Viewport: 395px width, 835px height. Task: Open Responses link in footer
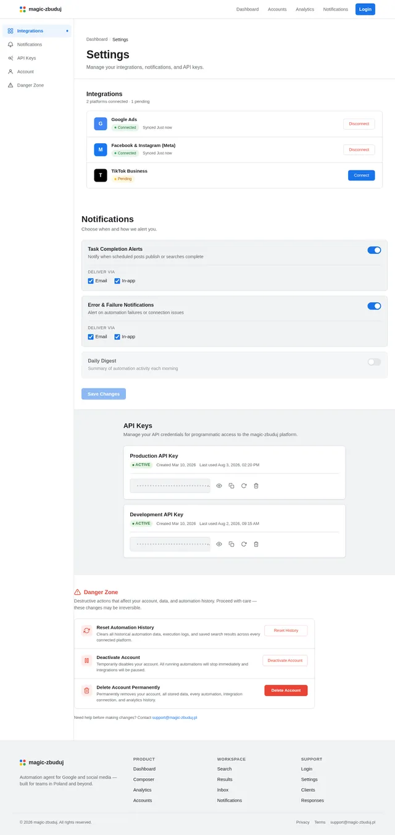[x=312, y=800]
